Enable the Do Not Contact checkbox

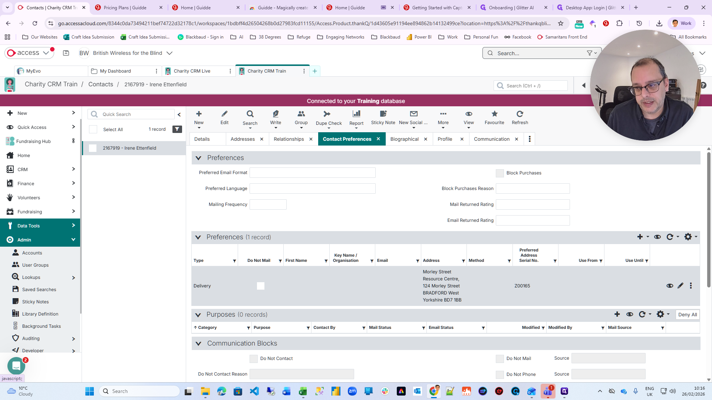(x=254, y=359)
